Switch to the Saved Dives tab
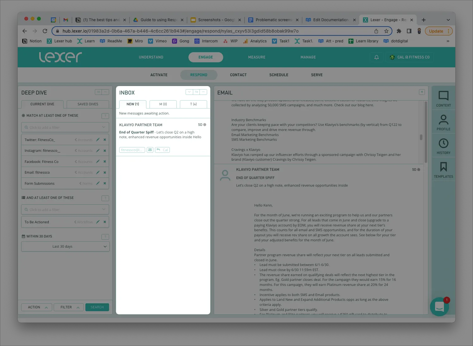The width and height of the screenshot is (473, 346). 88,104
